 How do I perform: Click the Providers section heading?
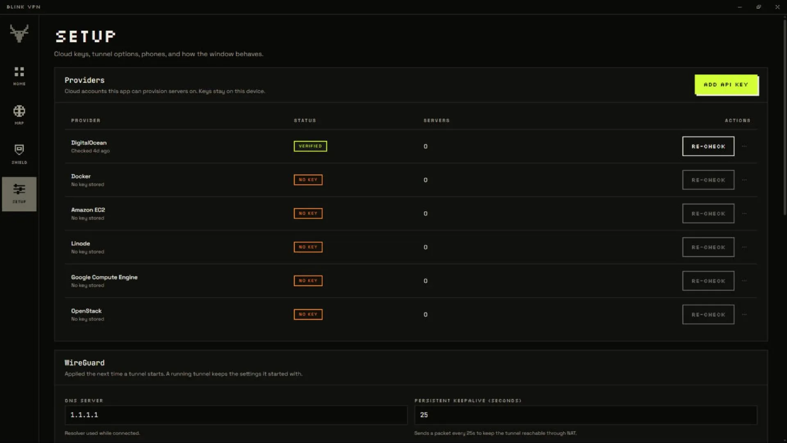coord(84,80)
